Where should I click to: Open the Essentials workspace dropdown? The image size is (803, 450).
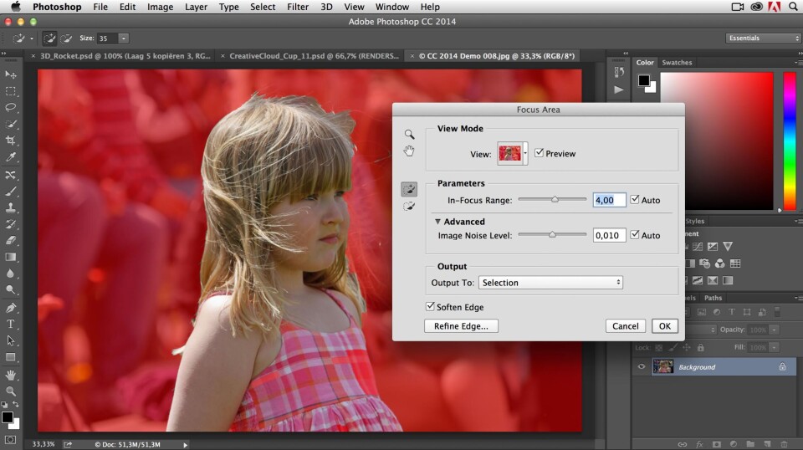(x=763, y=38)
